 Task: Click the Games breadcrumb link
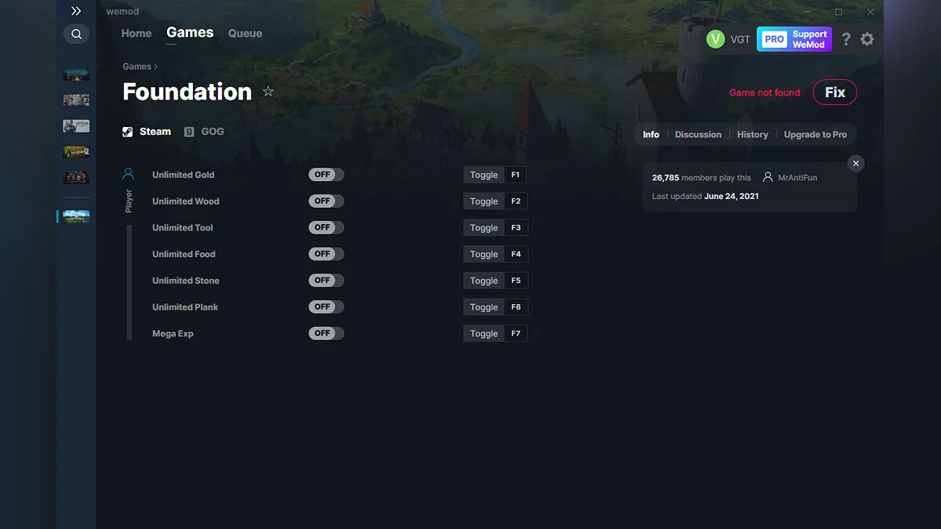click(x=137, y=67)
